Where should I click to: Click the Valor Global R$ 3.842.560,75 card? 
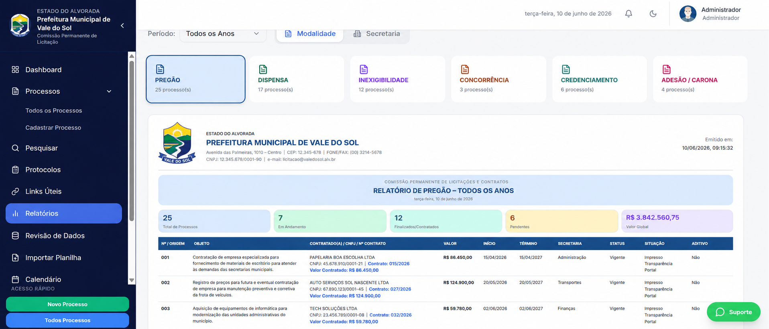click(x=677, y=221)
